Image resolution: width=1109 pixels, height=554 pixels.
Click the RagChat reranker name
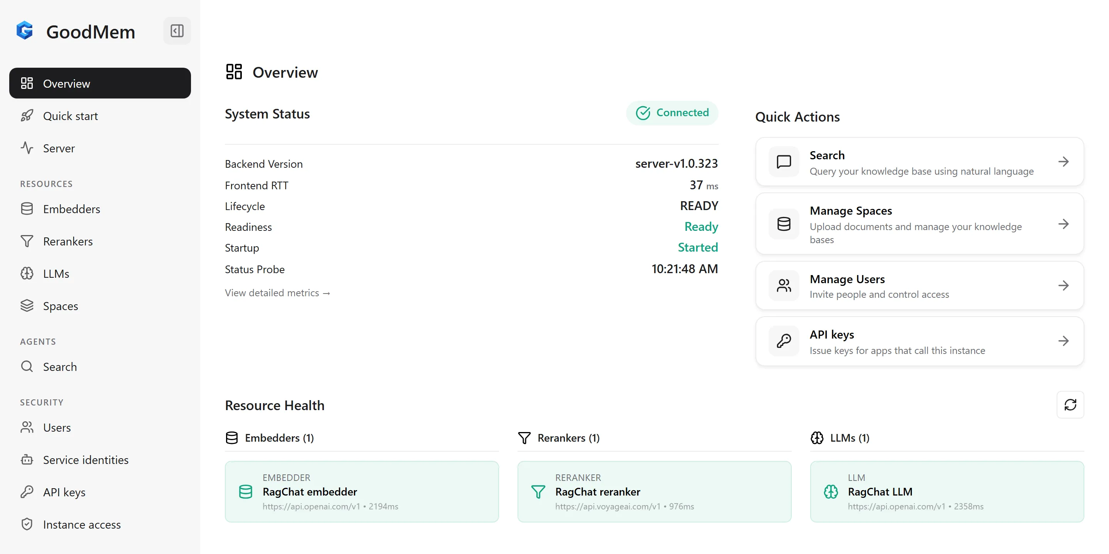[598, 492]
